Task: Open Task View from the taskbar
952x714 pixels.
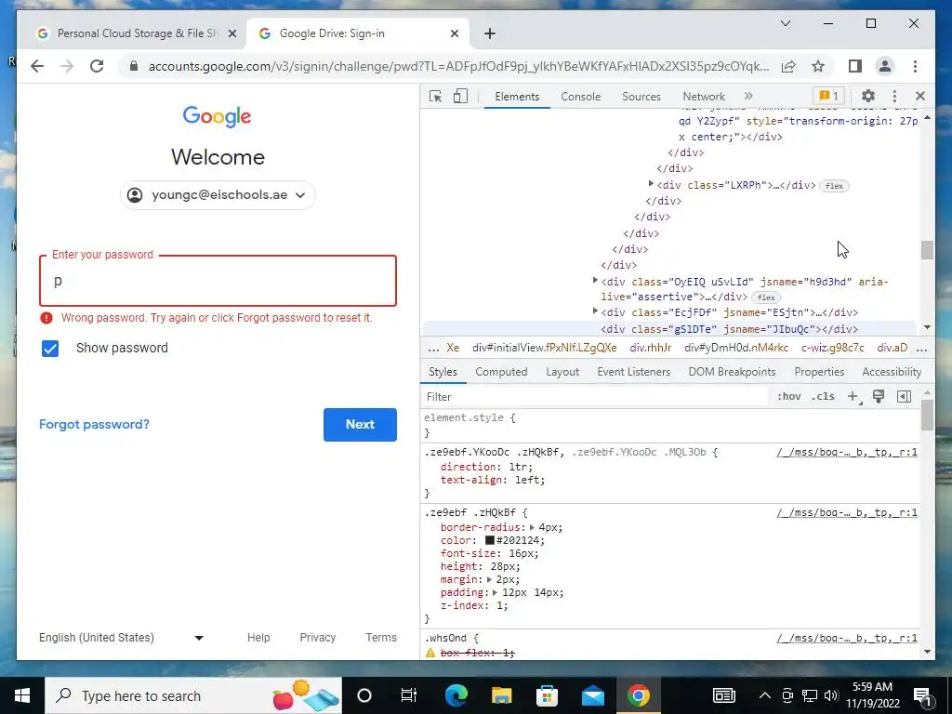Action: click(409, 695)
